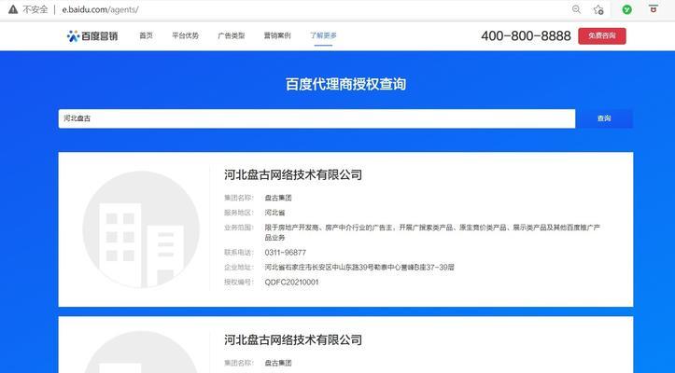Image resolution: width=675 pixels, height=373 pixels.
Task: Click first card title 河北盘古网络技术有限公司
Action: pos(293,174)
